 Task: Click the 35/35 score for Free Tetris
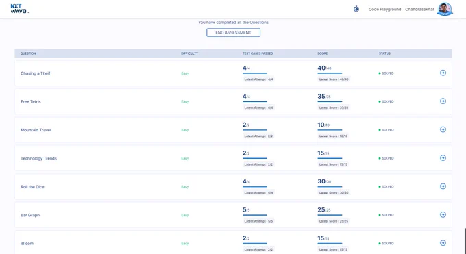pyautogui.click(x=324, y=97)
